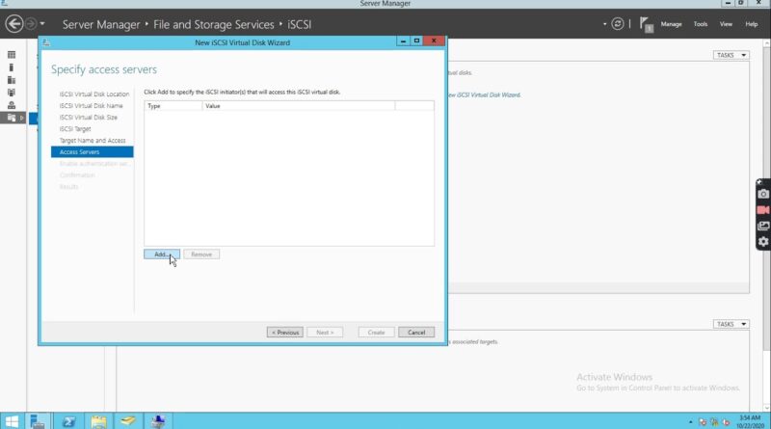The width and height of the screenshot is (771, 429).
Task: Open the gallery icon on the side panel
Action: click(x=762, y=226)
